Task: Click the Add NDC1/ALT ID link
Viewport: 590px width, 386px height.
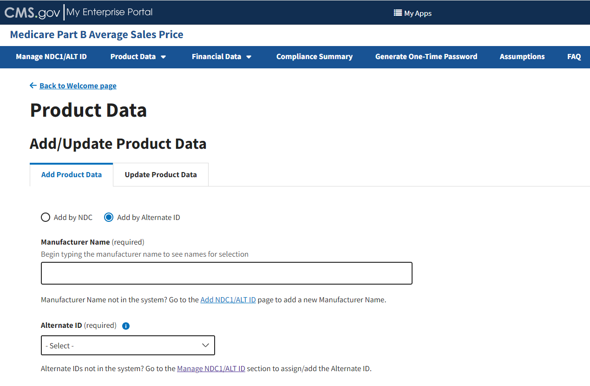Action: (228, 300)
